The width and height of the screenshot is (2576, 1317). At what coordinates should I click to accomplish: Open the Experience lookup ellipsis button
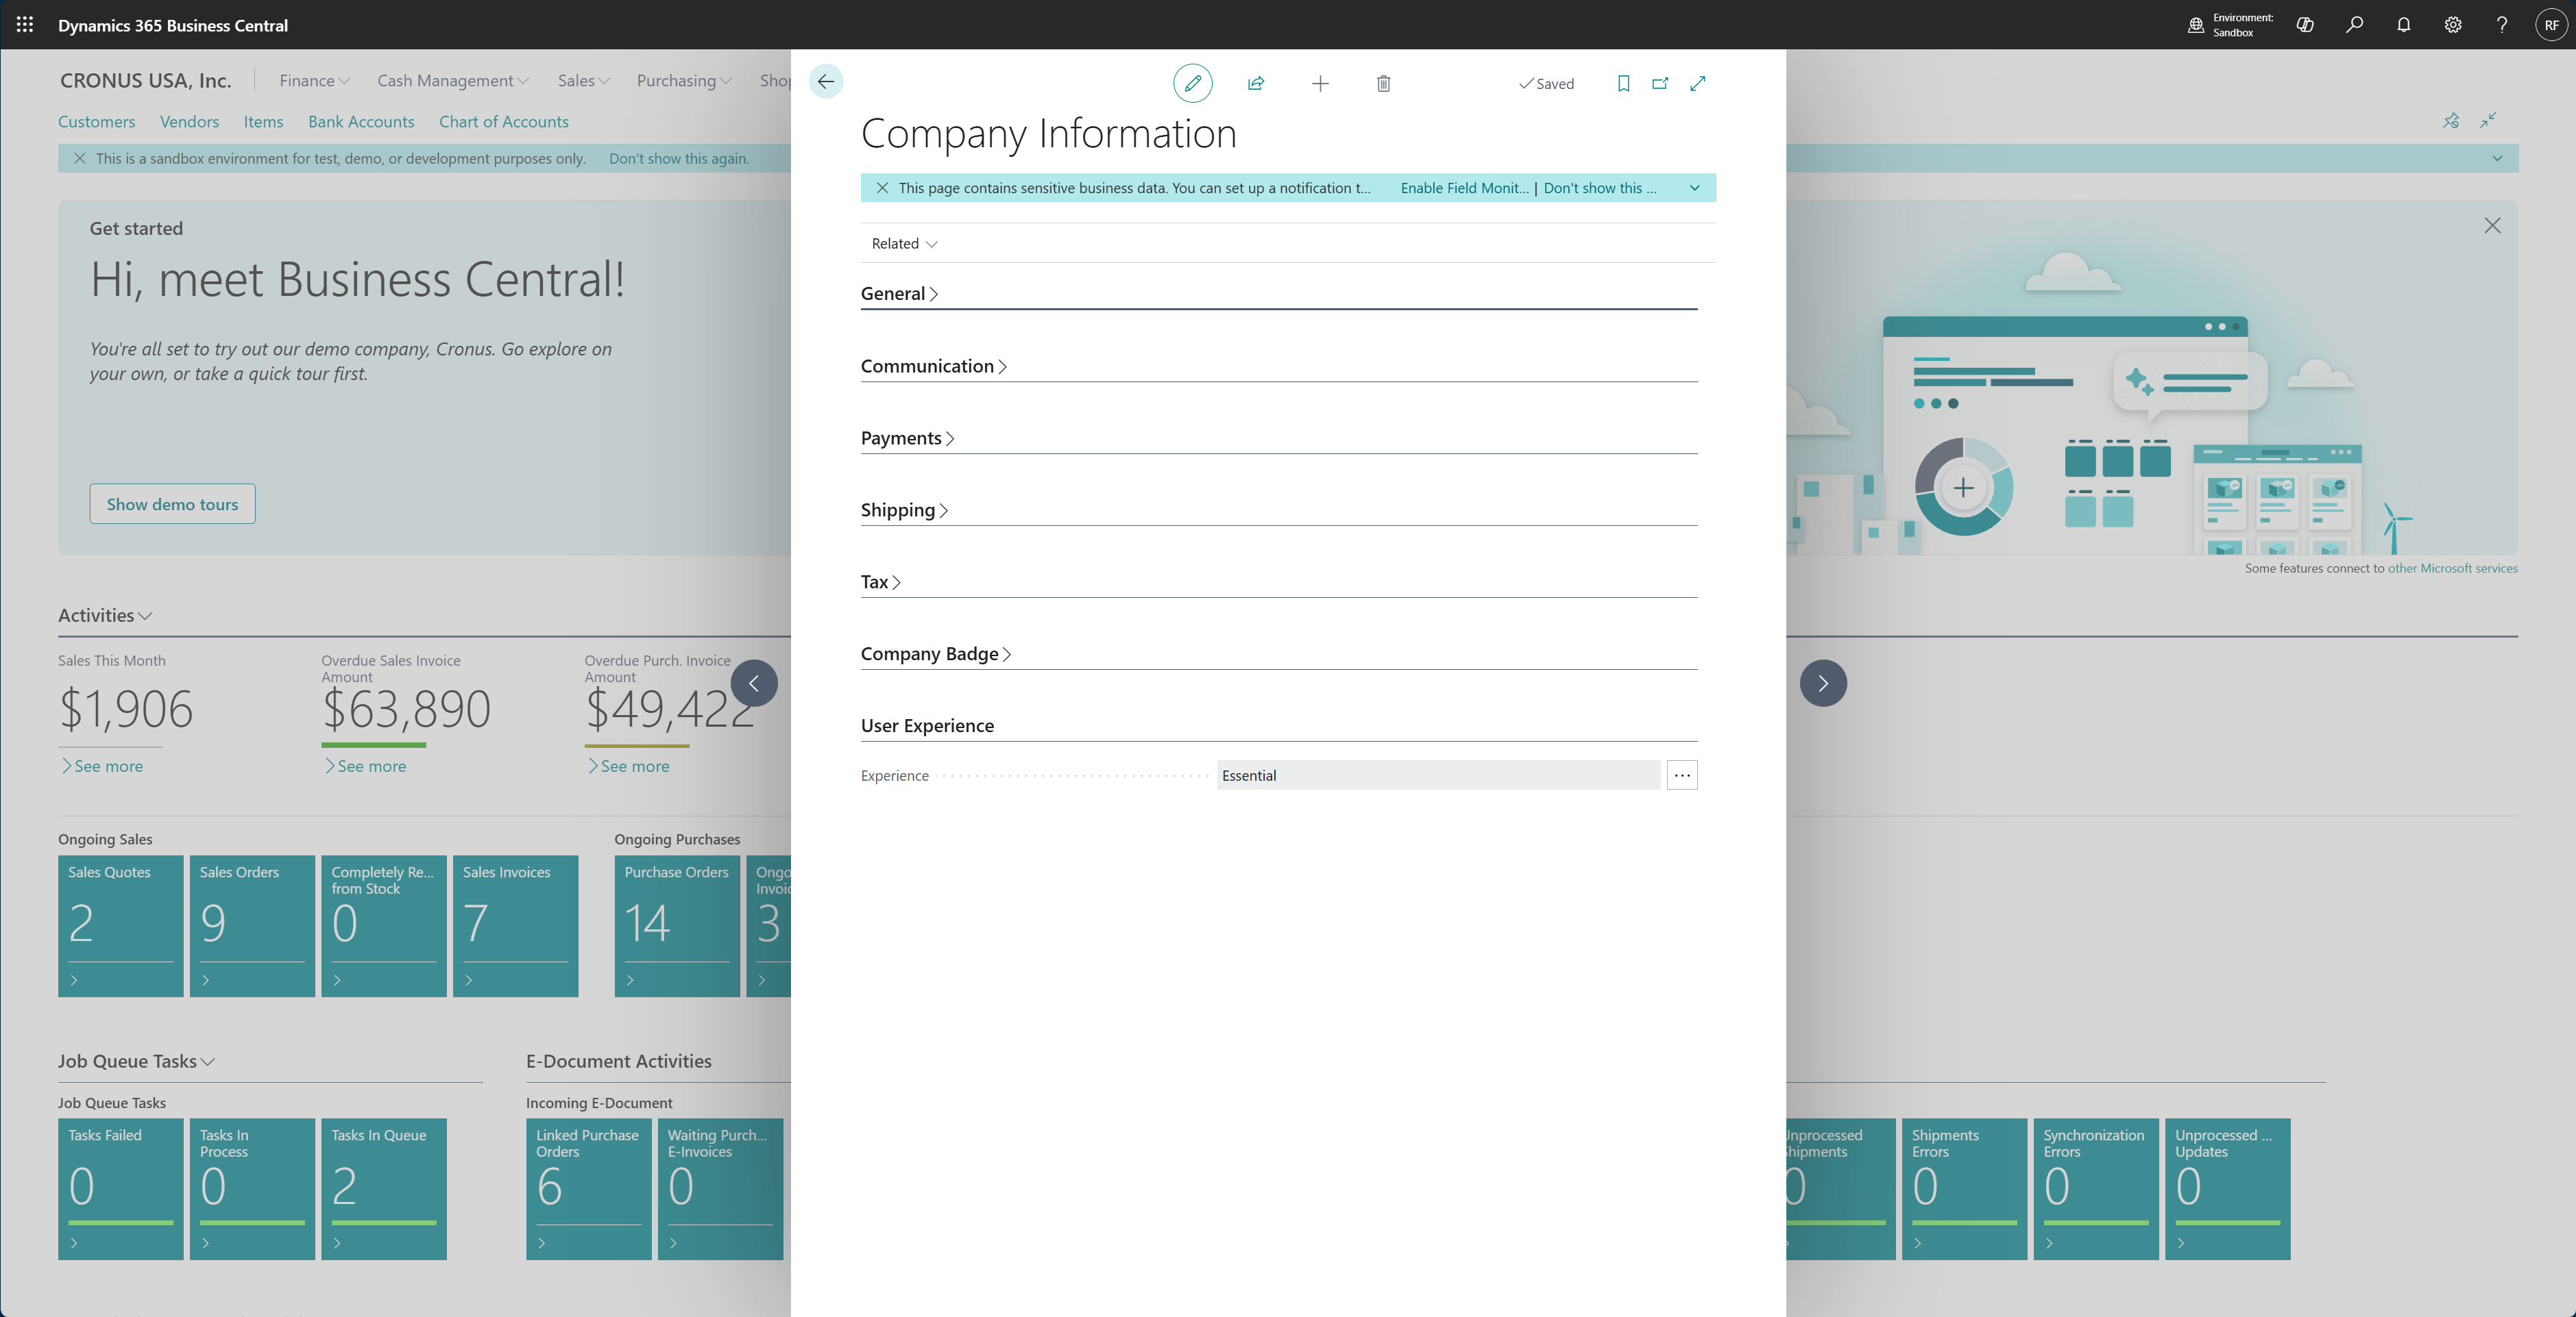point(1682,775)
